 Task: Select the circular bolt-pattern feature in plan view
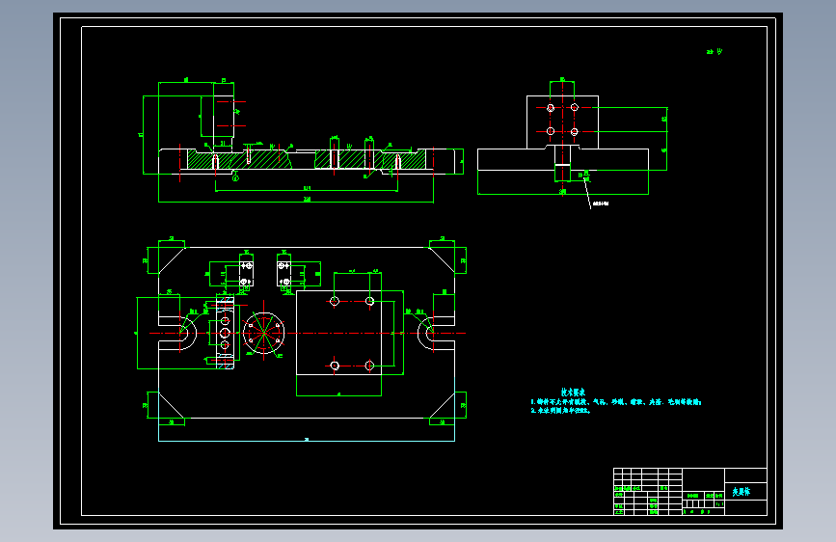(x=263, y=333)
